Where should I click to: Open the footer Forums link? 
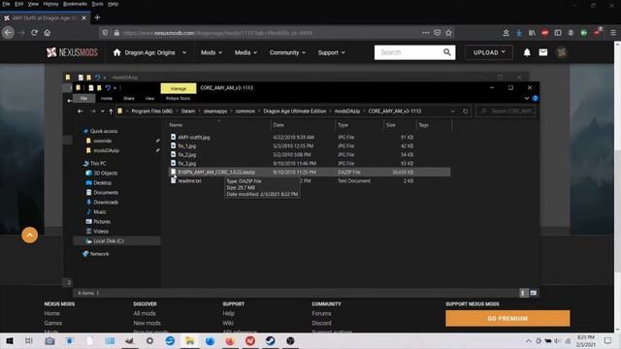click(x=321, y=313)
